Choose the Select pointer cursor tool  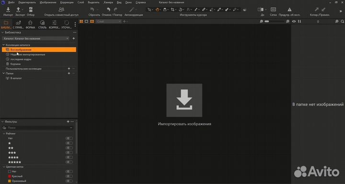tap(149, 10)
